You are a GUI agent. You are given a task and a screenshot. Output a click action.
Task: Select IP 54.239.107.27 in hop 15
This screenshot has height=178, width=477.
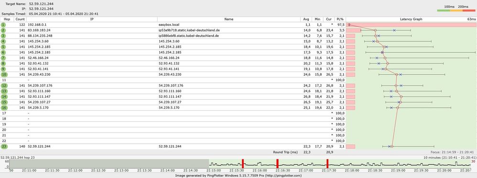[39, 102]
